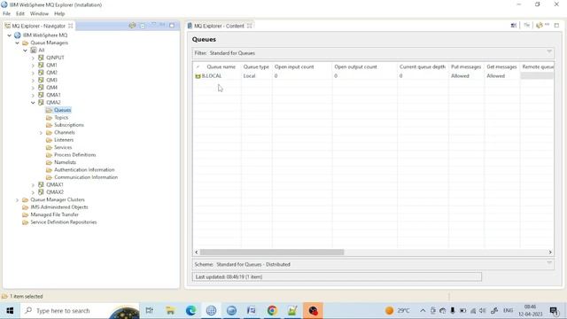The image size is (567, 319).
Task: Click the first Content view toolbar icon
Action: (514, 26)
